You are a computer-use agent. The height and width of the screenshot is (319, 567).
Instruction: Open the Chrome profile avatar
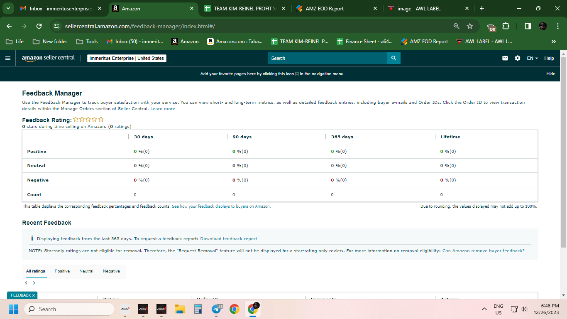[x=543, y=26]
